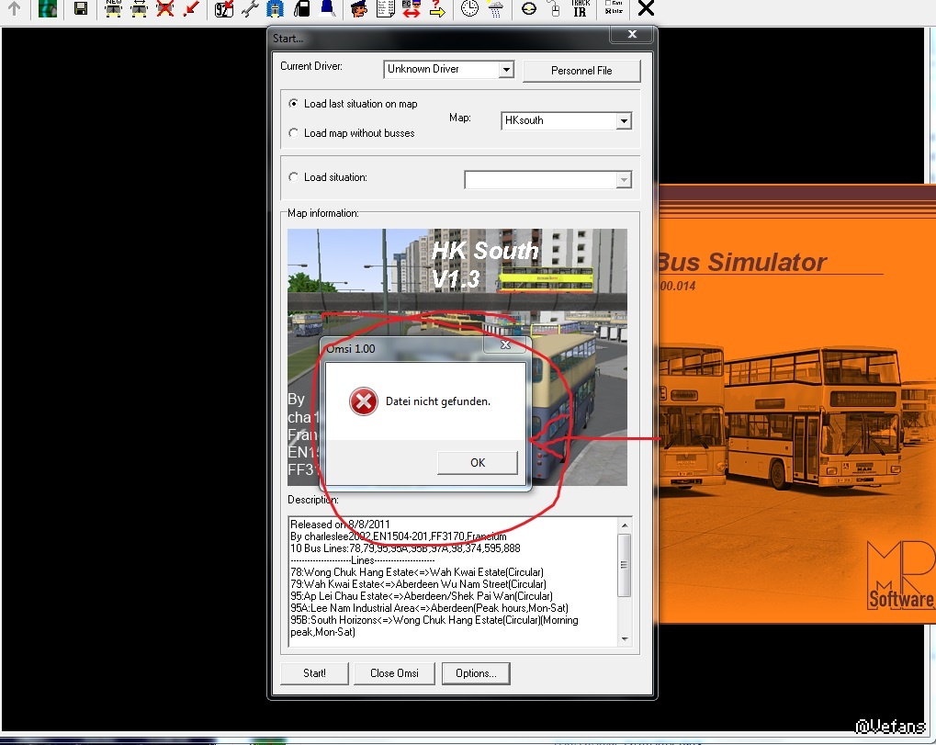Click the steering wheel toolbar icon
936x745 pixels.
[528, 9]
